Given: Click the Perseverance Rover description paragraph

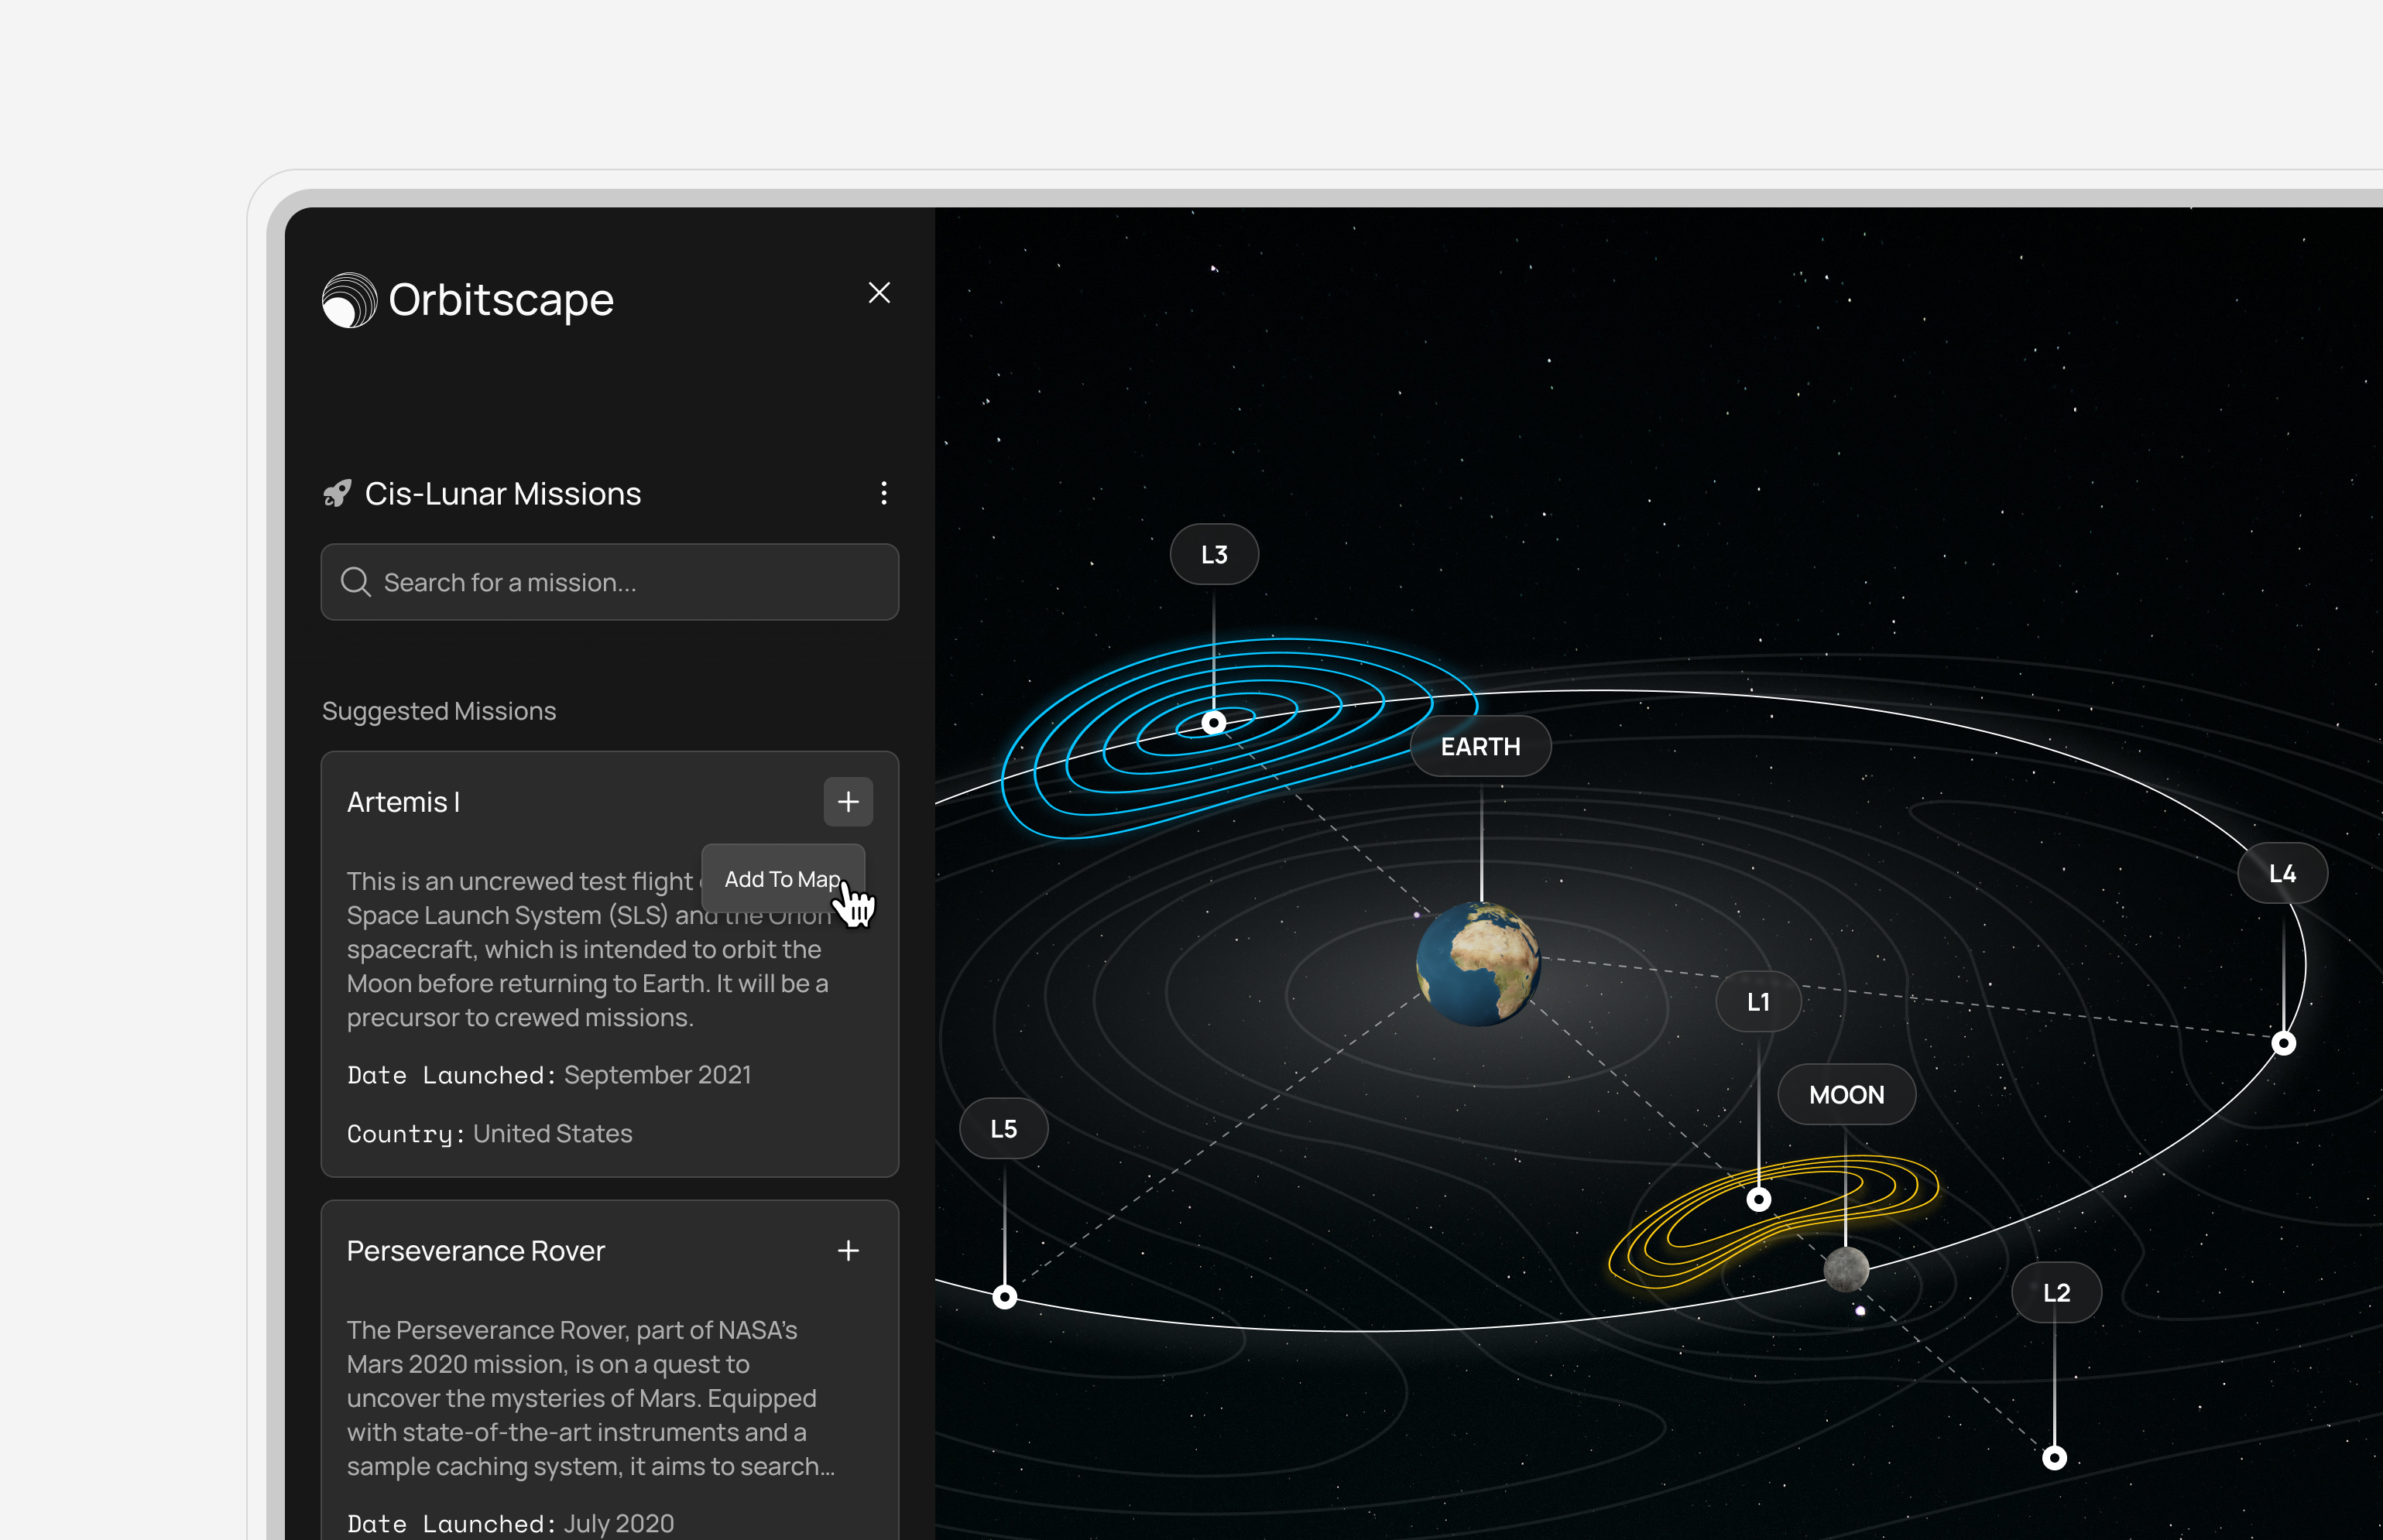Looking at the screenshot, I should (x=591, y=1398).
